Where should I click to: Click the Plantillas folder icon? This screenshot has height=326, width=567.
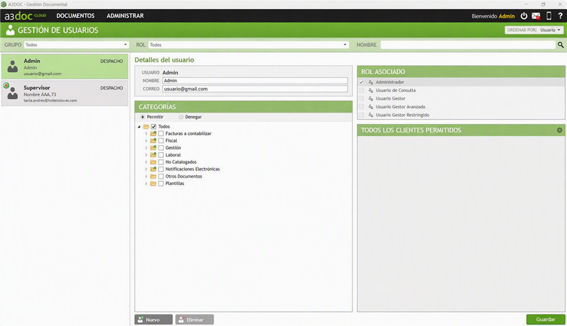point(153,184)
